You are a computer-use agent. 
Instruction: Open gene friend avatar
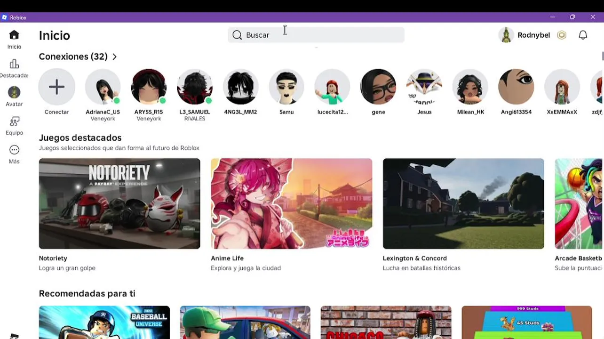click(378, 87)
